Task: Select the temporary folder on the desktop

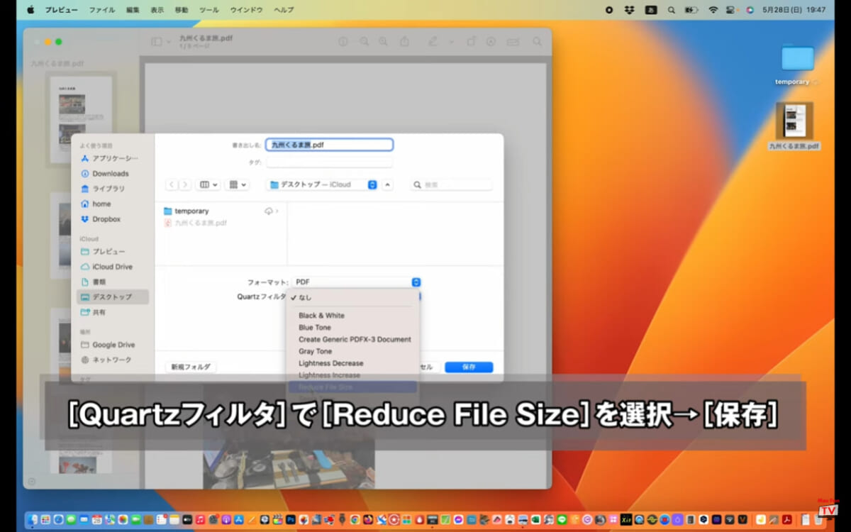Action: coord(796,65)
